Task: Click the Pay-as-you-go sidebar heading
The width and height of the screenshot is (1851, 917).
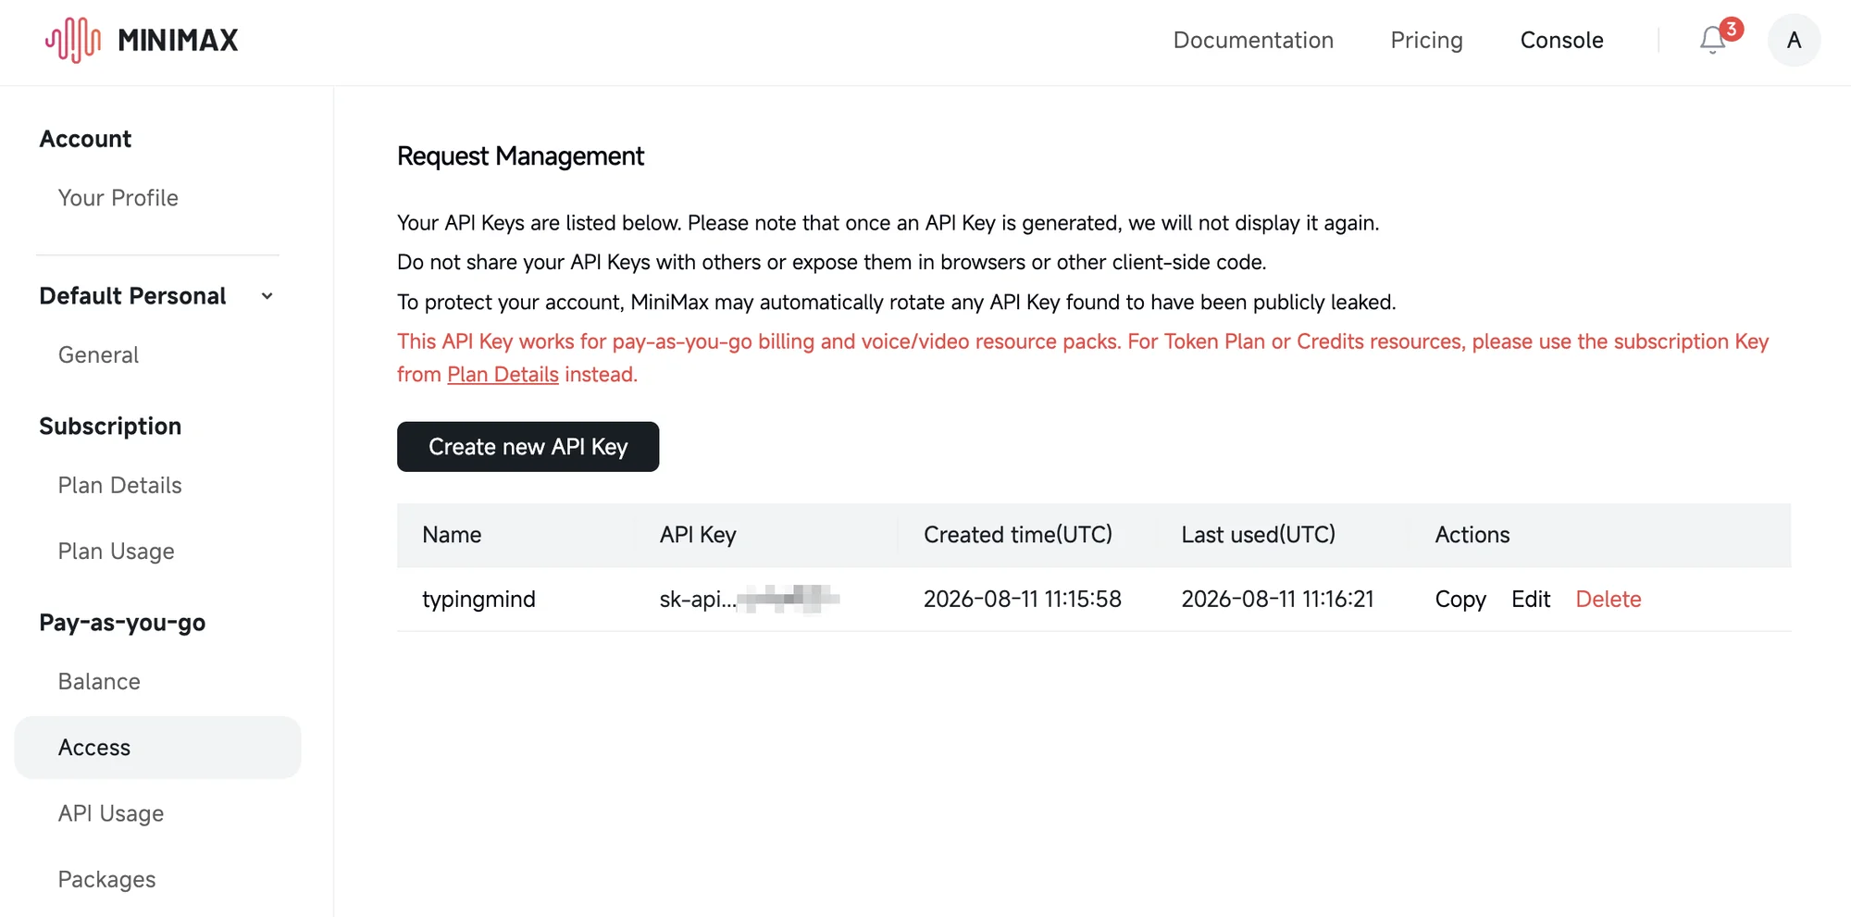Action: click(x=122, y=623)
